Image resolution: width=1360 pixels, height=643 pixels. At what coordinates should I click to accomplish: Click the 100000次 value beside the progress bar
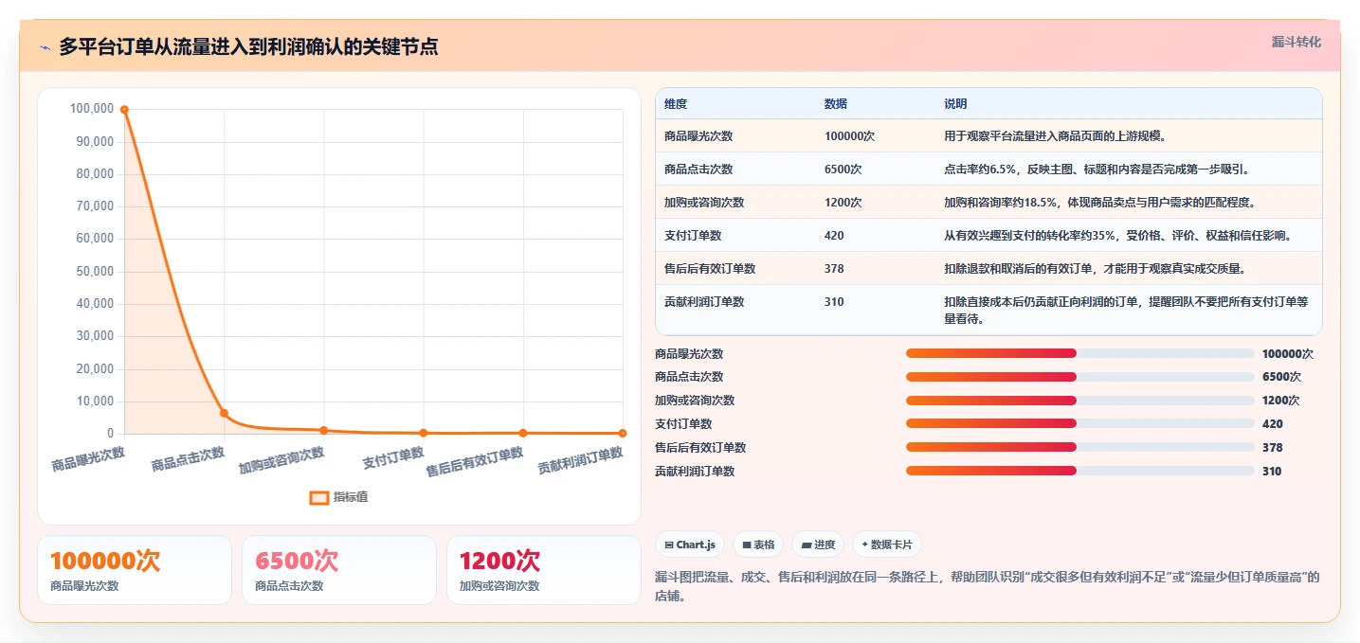tap(1287, 353)
